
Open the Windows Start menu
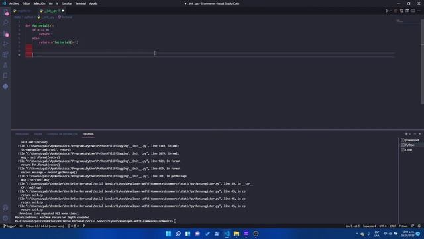pyautogui.click(x=168, y=234)
